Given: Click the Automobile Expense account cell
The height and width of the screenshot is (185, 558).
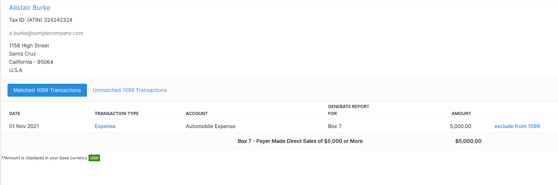Looking at the screenshot, I should coord(210,126).
